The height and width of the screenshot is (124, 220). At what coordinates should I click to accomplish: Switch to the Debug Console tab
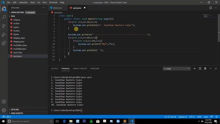pyautogui.click(x=80, y=69)
